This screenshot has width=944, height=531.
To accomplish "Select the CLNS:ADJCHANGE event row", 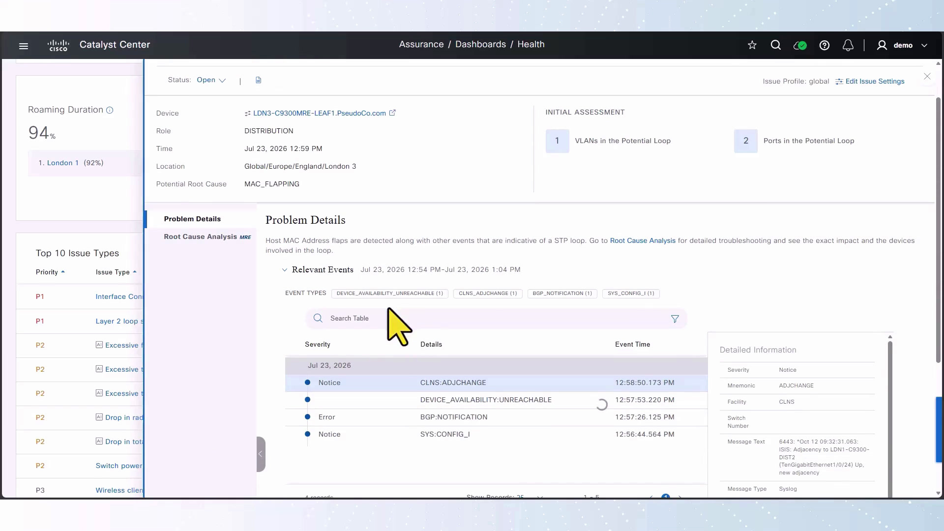I will pos(496,383).
